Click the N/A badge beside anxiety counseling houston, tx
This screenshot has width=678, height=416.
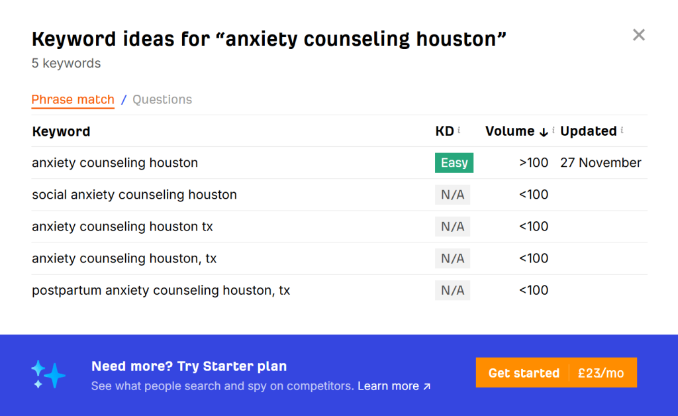coord(452,258)
